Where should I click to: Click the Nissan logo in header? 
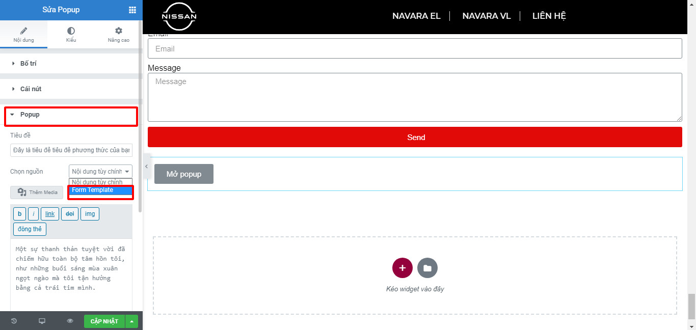pyautogui.click(x=179, y=16)
